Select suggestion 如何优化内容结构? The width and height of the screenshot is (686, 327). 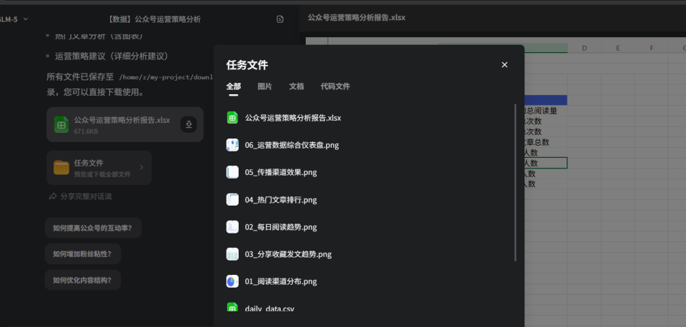pos(83,280)
